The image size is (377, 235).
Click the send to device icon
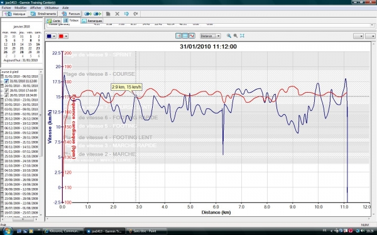(88, 14)
